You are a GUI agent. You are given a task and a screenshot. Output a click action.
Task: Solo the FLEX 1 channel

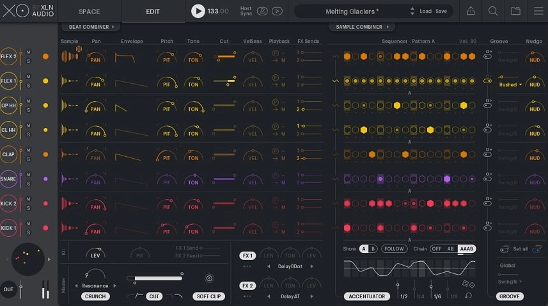(x=28, y=86)
